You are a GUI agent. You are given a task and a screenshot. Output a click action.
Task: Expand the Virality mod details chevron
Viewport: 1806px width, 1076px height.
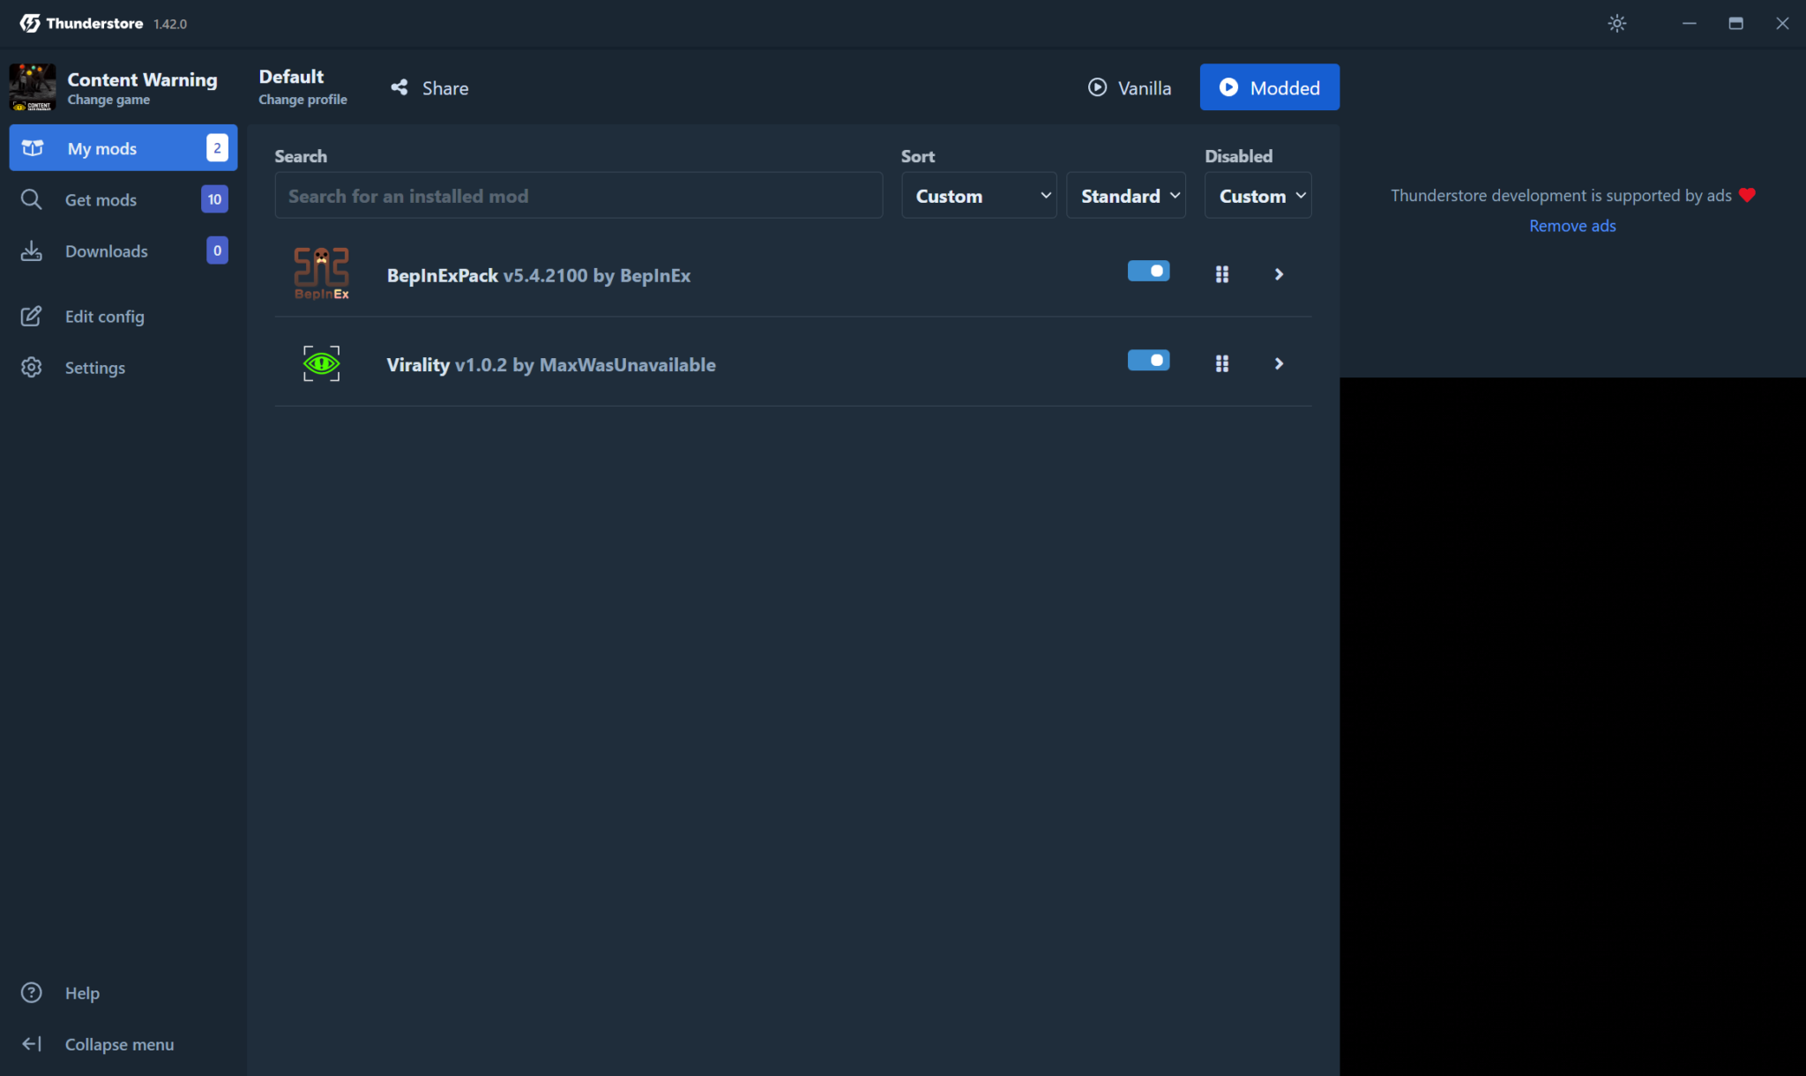1279,363
